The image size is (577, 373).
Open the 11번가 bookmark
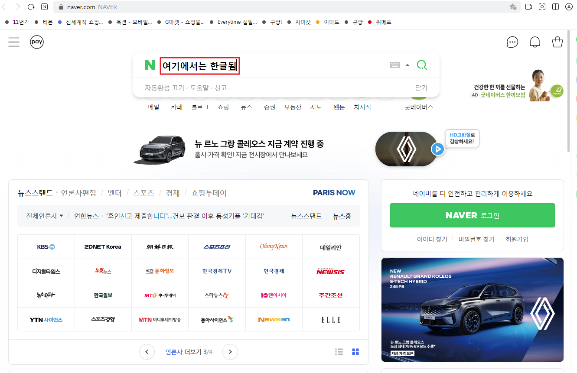pos(17,22)
